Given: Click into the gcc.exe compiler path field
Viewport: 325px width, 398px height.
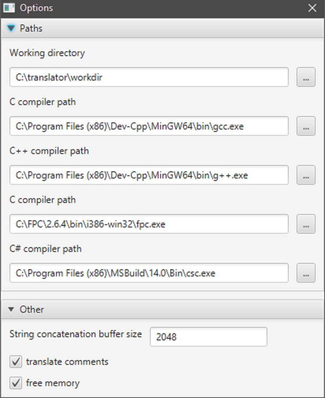Looking at the screenshot, I should 149,126.
